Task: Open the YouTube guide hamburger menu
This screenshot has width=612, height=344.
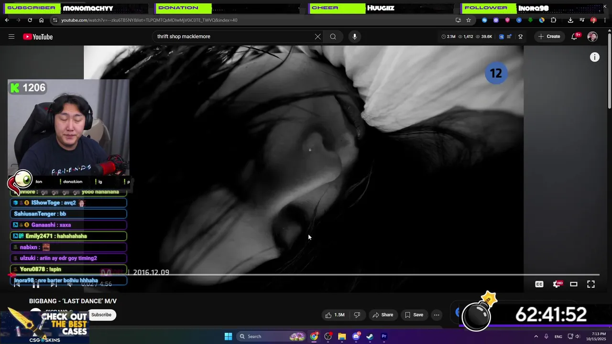Action: pos(11,37)
